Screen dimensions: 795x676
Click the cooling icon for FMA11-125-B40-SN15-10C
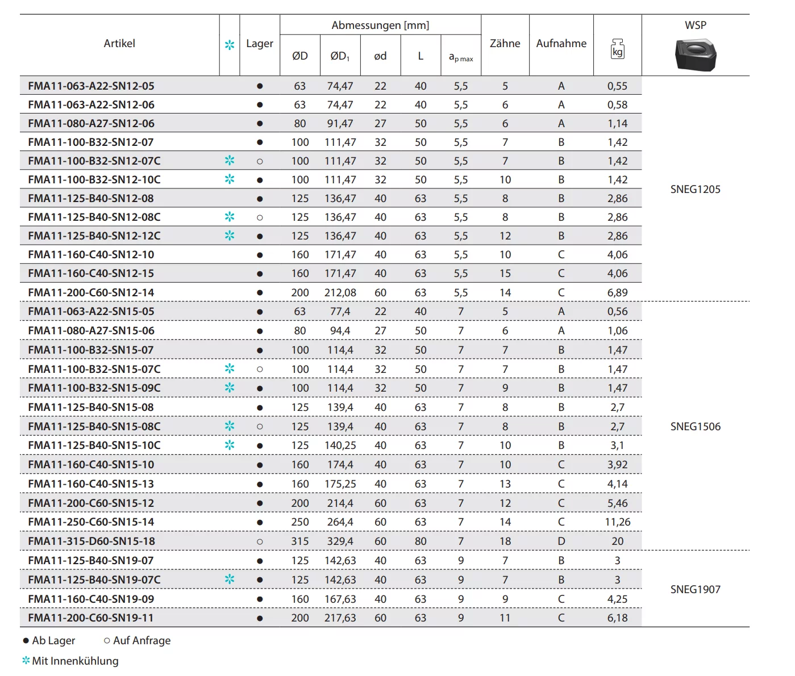[x=230, y=446]
